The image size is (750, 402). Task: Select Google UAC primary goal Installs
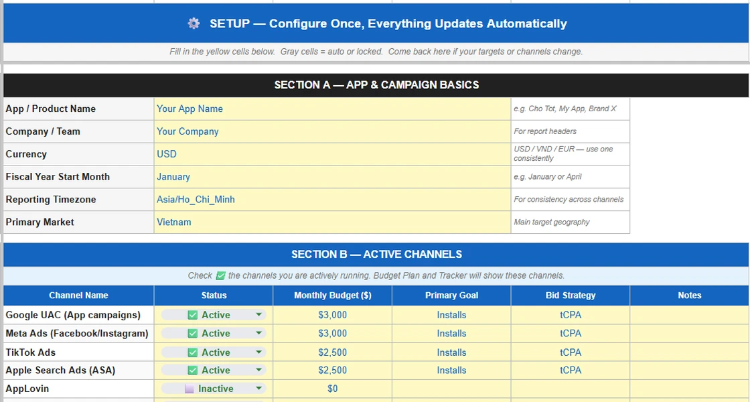[x=451, y=315]
